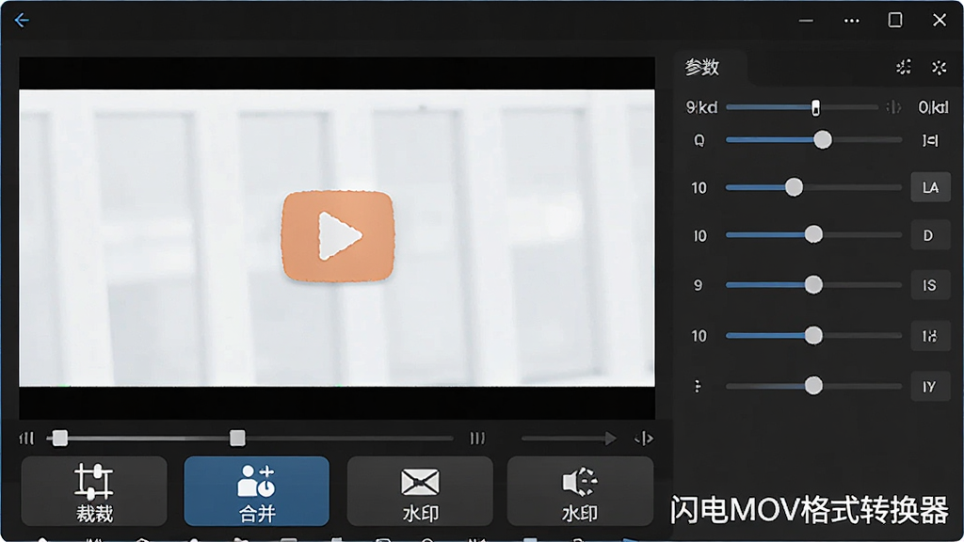Image resolution: width=964 pixels, height=542 pixels.
Task: Open the envelope 水印 watermark tool
Action: pyautogui.click(x=420, y=491)
